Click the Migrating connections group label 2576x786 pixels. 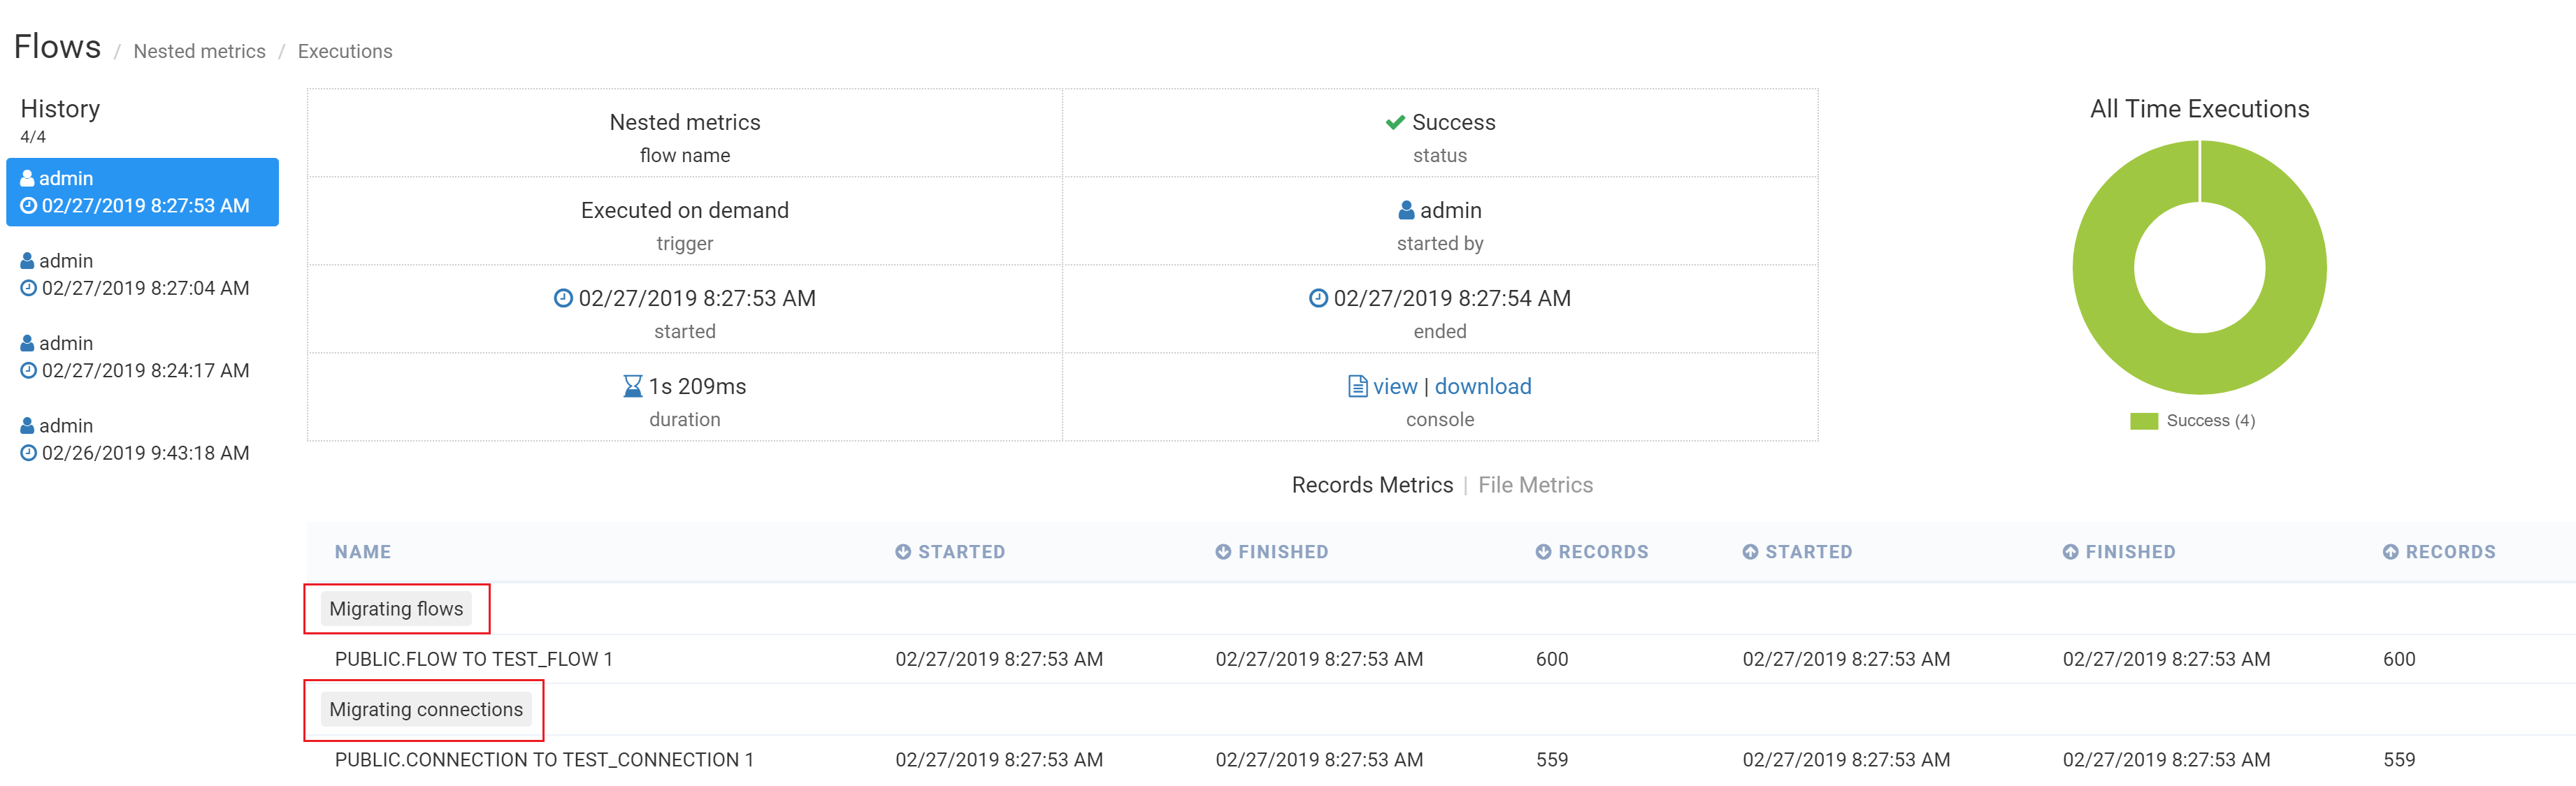[x=426, y=709]
